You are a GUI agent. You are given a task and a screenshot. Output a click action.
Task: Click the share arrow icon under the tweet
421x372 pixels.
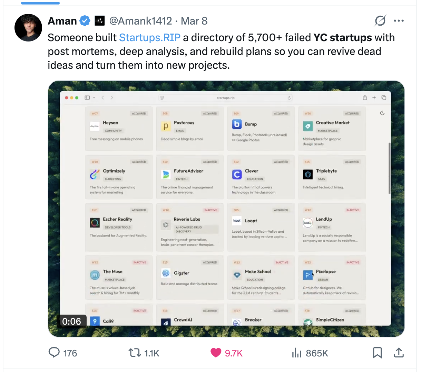click(x=399, y=353)
